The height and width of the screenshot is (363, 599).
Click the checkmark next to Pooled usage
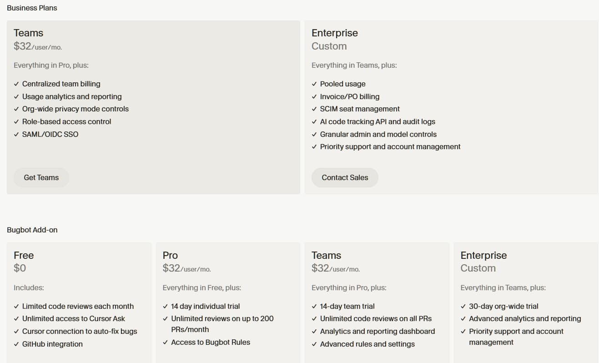(x=314, y=84)
